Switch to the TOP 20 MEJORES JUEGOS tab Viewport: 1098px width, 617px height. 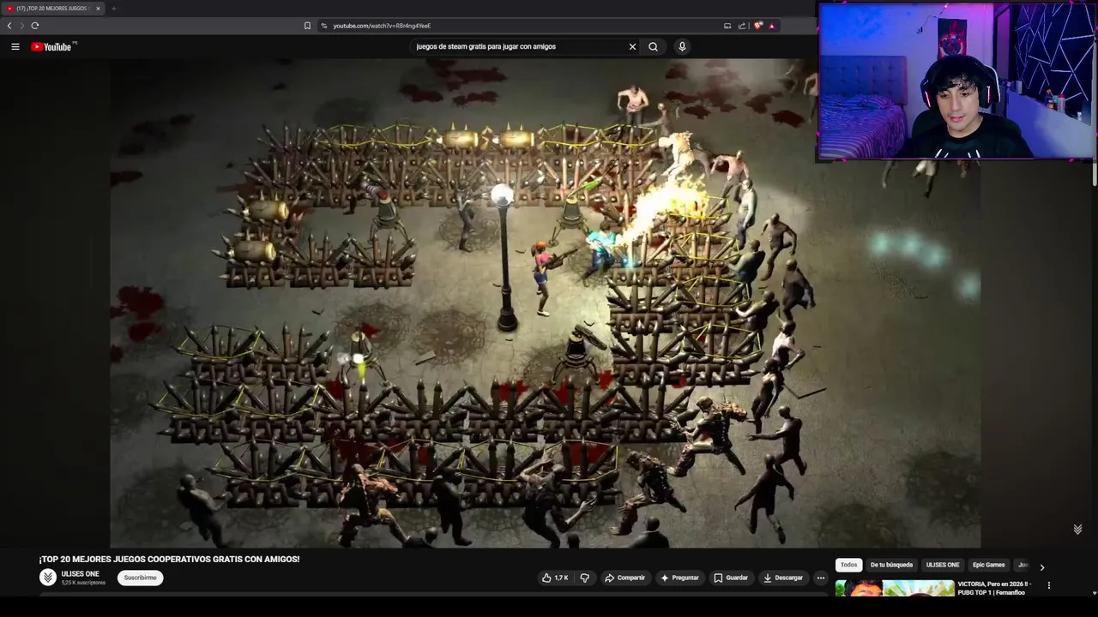click(x=51, y=9)
